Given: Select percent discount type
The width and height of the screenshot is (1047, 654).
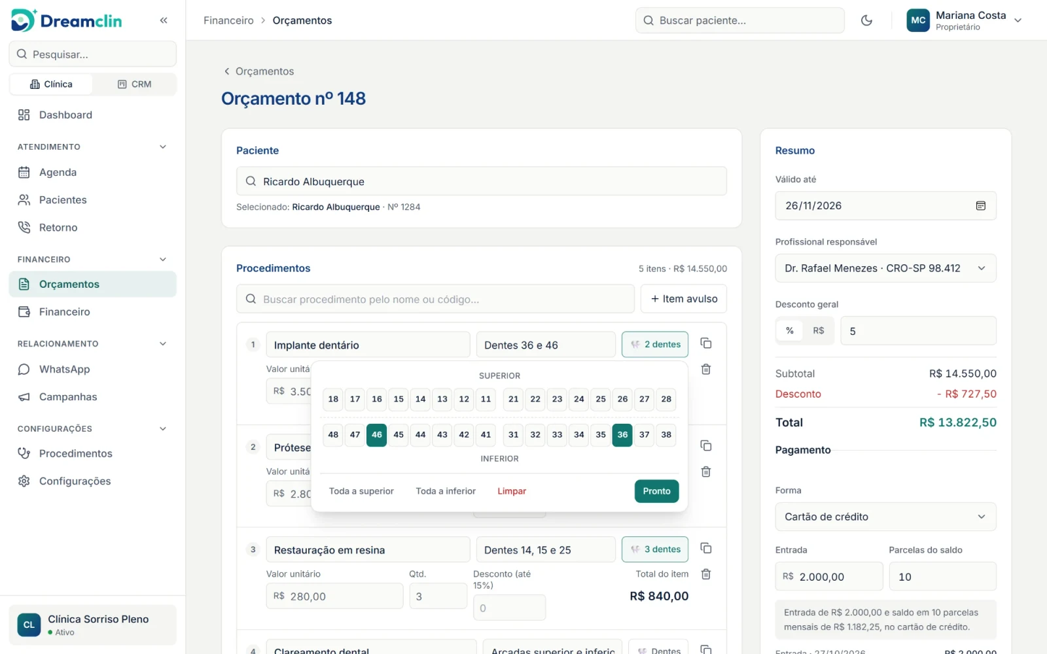Looking at the screenshot, I should coord(790,331).
